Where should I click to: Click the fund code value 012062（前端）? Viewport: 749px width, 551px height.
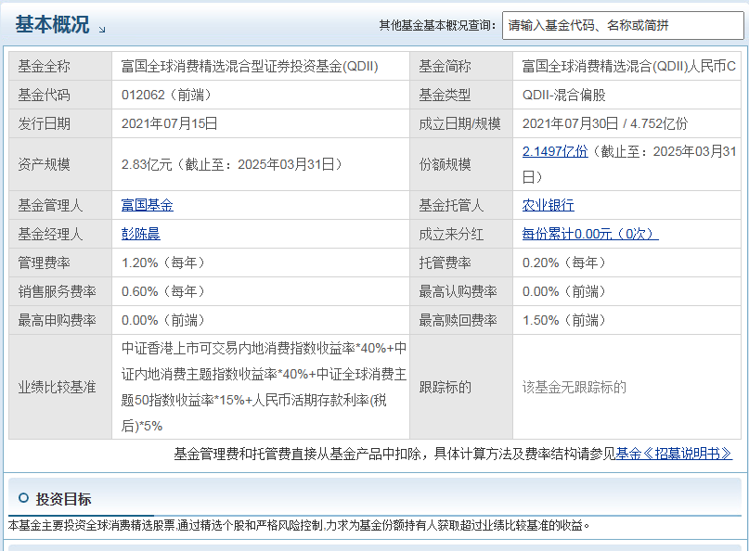(166, 95)
